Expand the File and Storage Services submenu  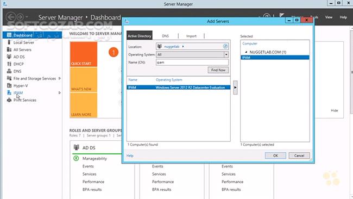(59, 78)
